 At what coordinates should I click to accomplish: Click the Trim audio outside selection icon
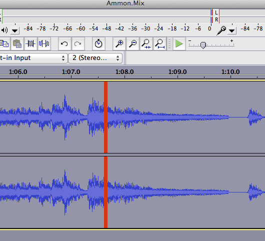(30, 44)
